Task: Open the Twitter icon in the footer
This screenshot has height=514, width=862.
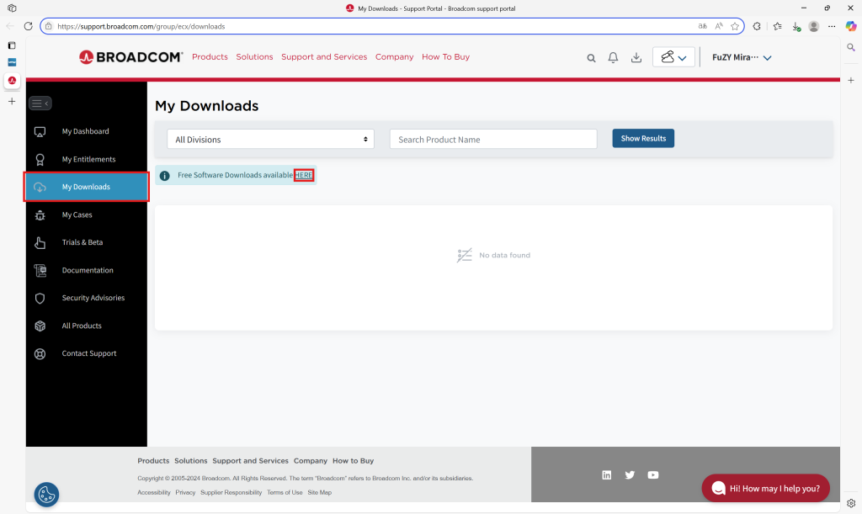Action: pyautogui.click(x=630, y=475)
